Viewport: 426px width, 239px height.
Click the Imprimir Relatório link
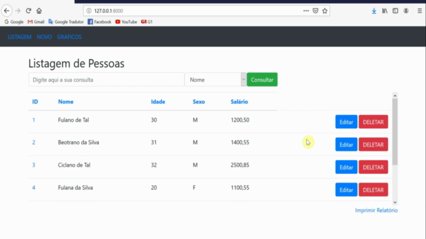pos(376,210)
